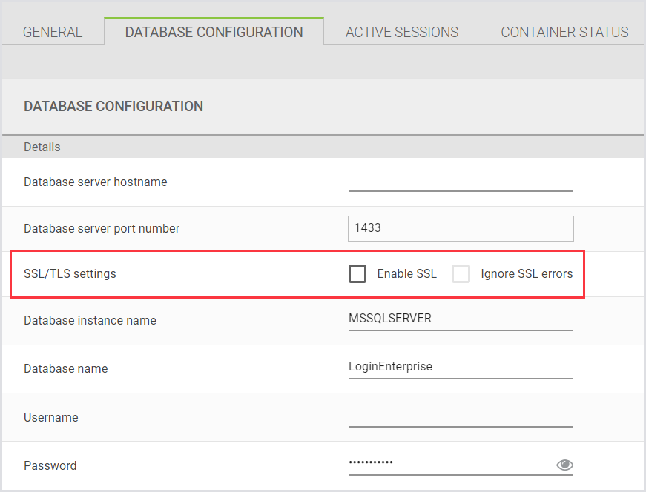Check the Enable SSL checkbox
The width and height of the screenshot is (646, 492).
pos(357,273)
